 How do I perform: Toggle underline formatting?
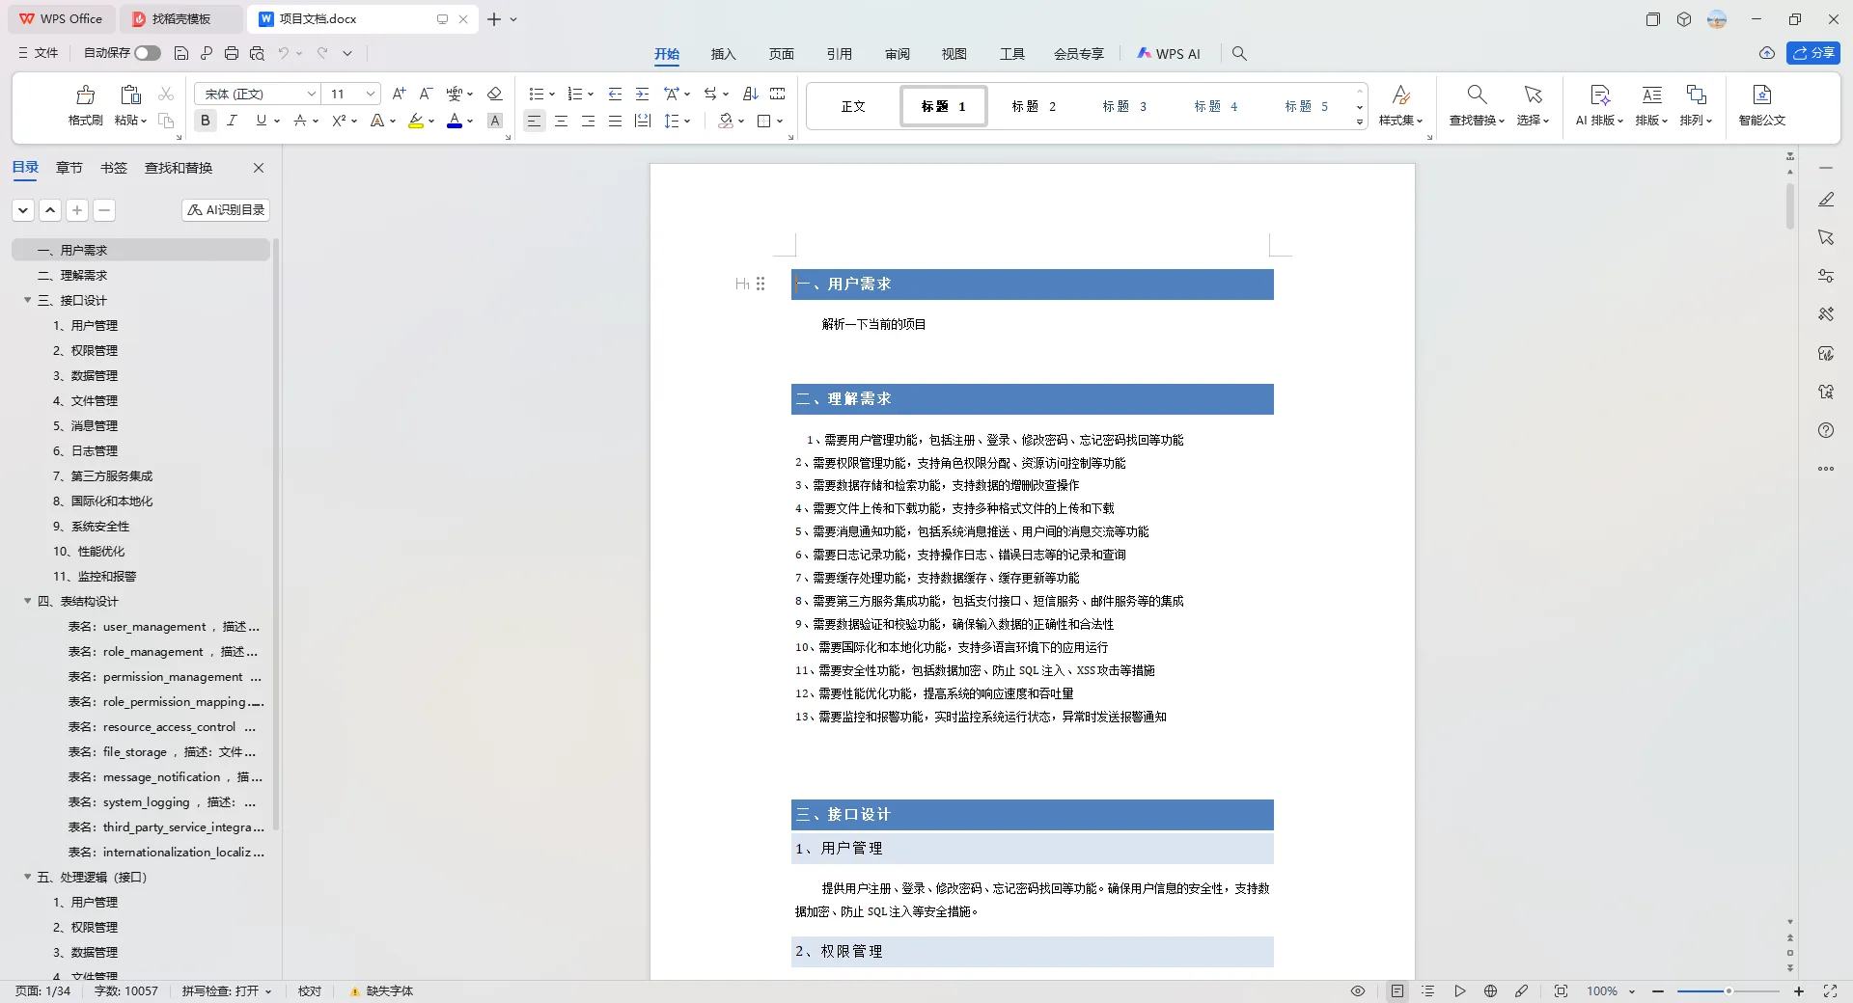click(261, 121)
